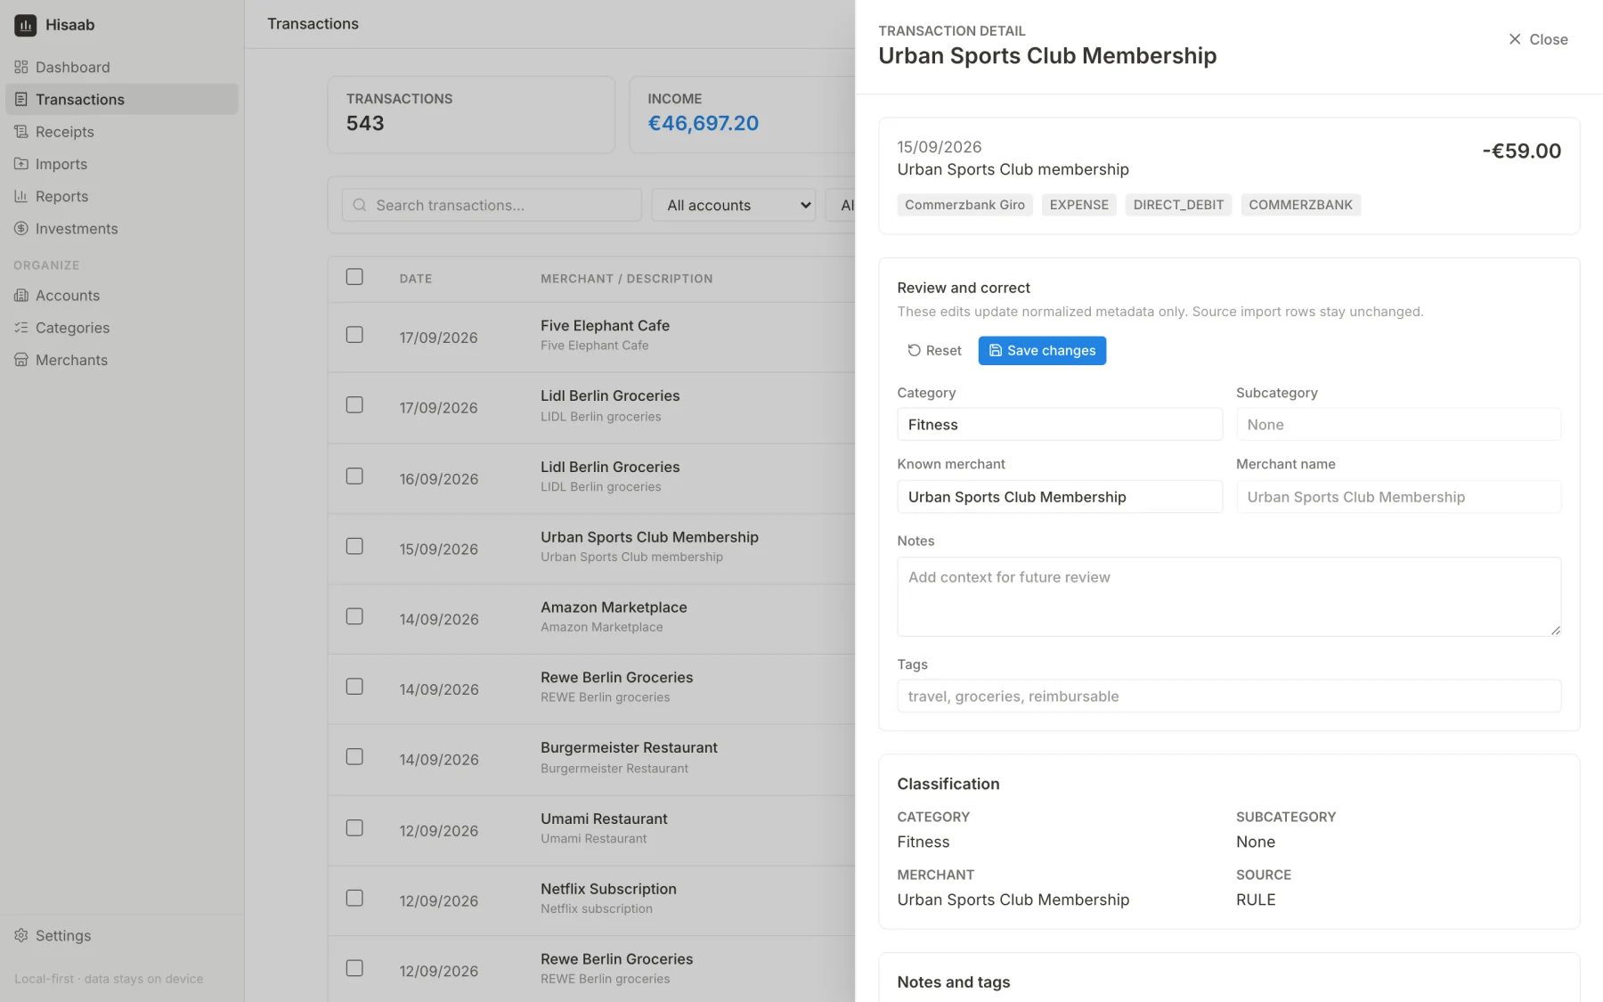Check the 17/09/2026 Lidl Berlin Groceries checkbox
Screen dimensions: 1603x1002
(354, 405)
